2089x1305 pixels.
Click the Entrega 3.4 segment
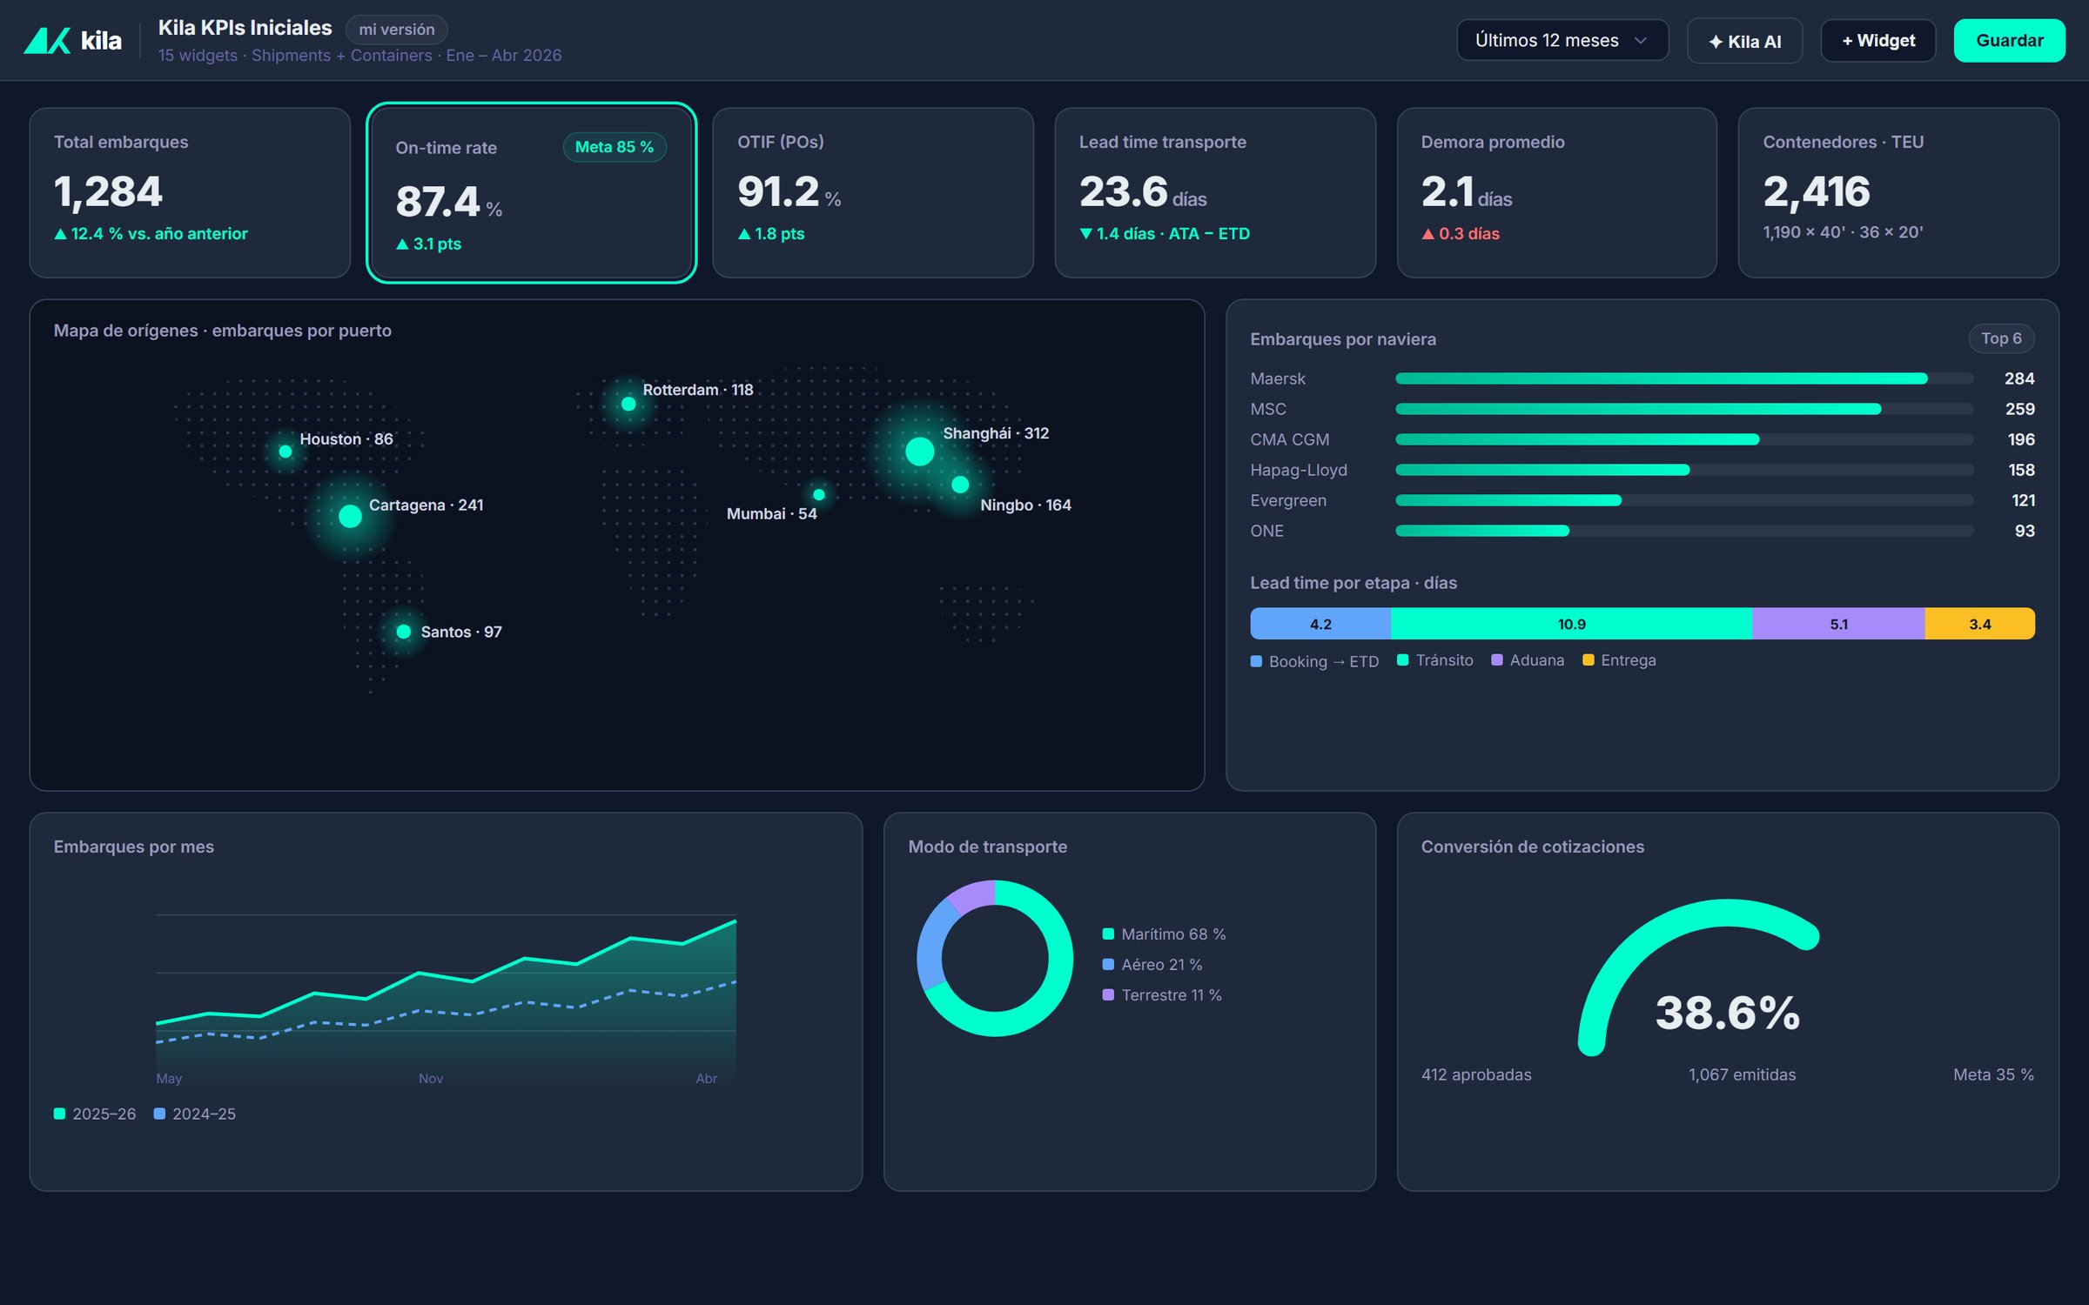[1979, 624]
